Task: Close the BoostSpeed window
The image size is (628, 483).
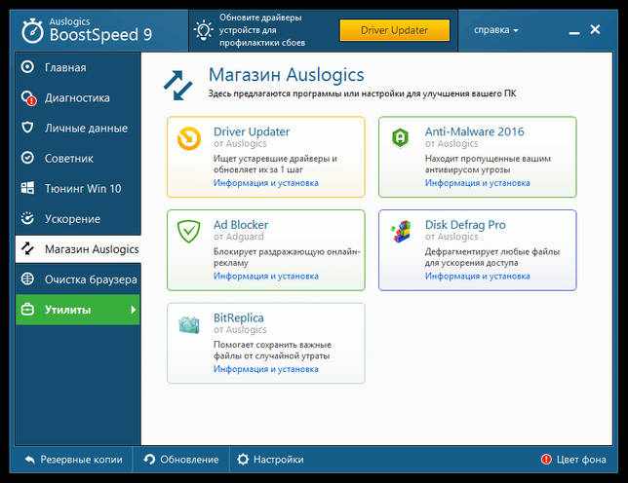Action: [x=595, y=29]
